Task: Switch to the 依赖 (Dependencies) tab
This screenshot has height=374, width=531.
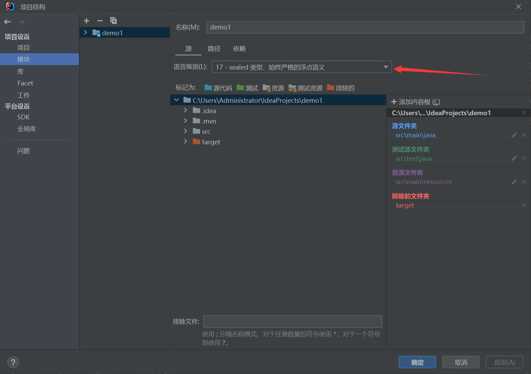Action: click(x=239, y=49)
